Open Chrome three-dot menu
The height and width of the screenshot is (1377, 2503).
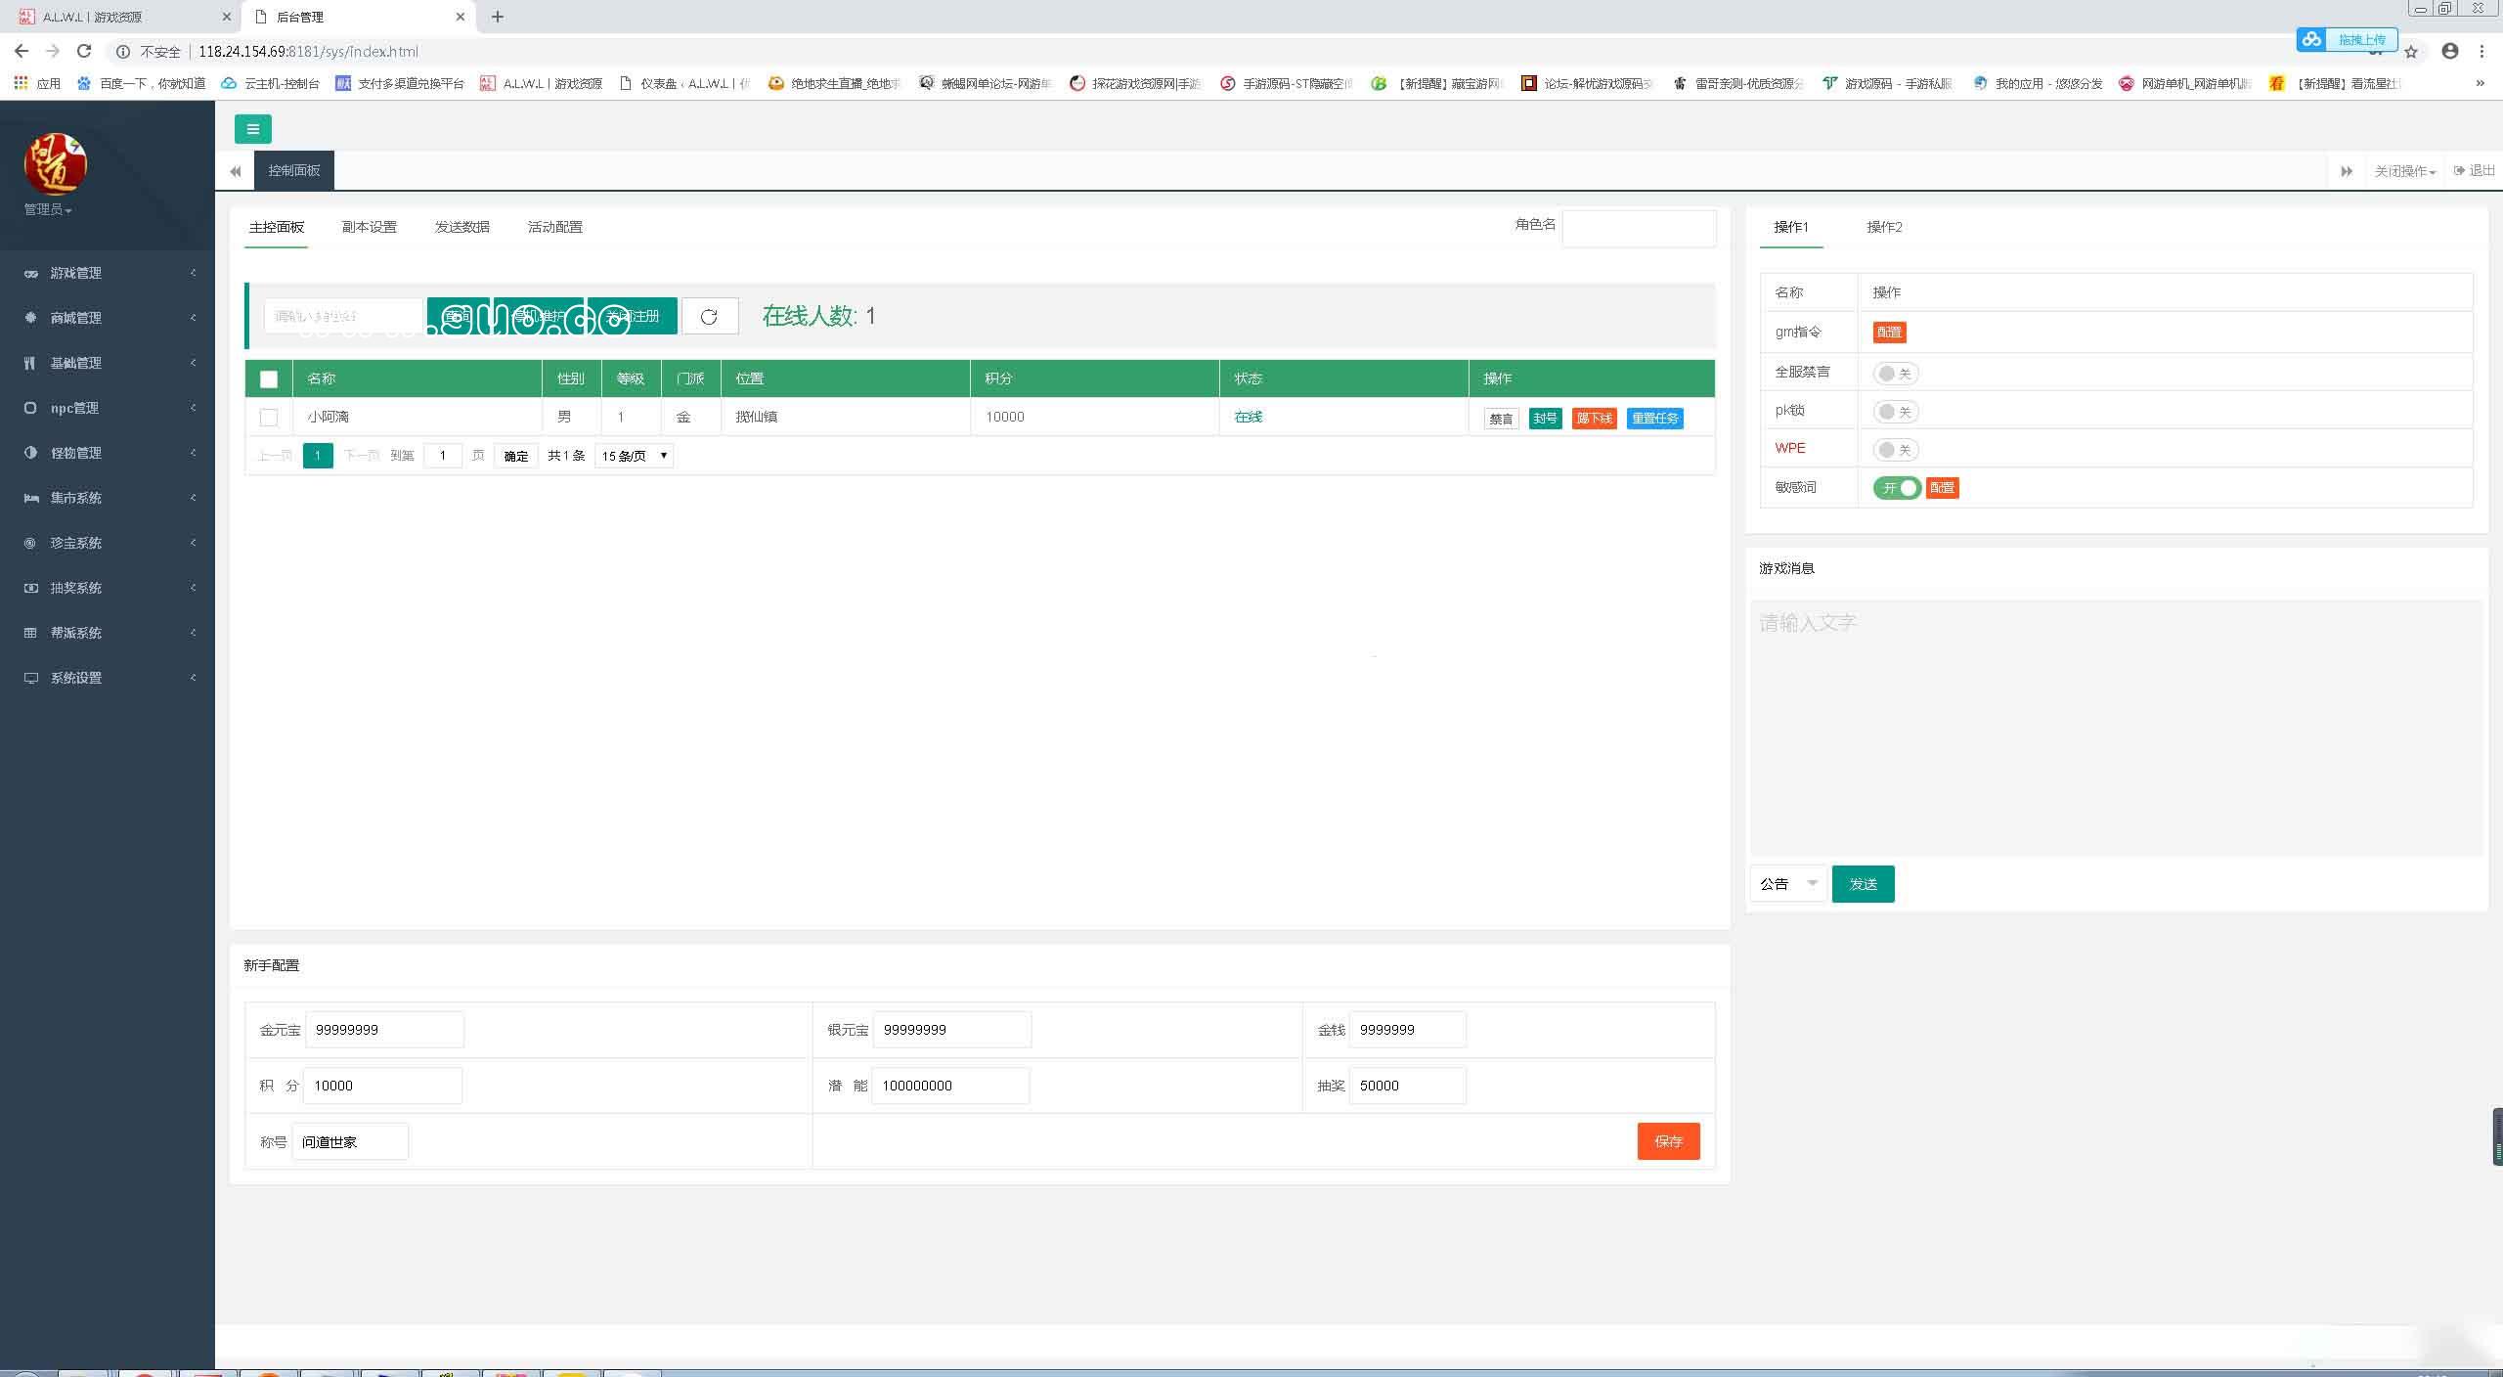coord(2481,51)
